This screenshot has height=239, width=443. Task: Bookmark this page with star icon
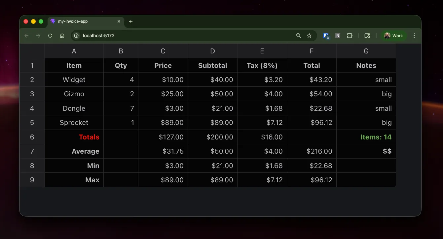coord(309,36)
